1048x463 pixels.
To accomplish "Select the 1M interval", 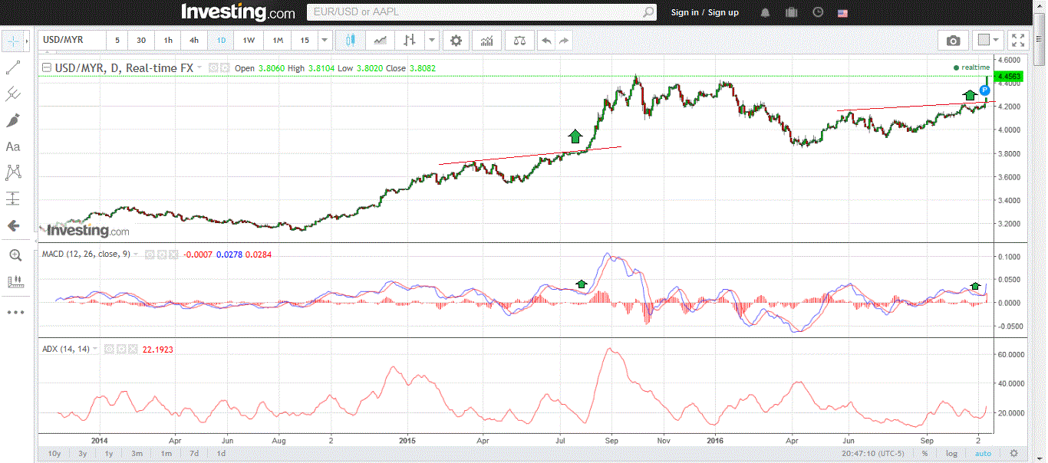I will click(278, 41).
